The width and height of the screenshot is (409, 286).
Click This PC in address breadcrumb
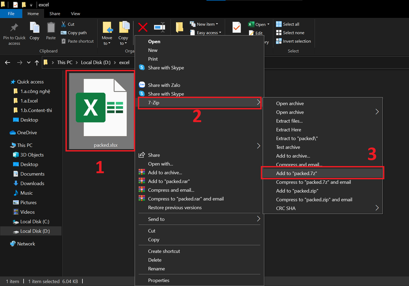tap(65, 63)
